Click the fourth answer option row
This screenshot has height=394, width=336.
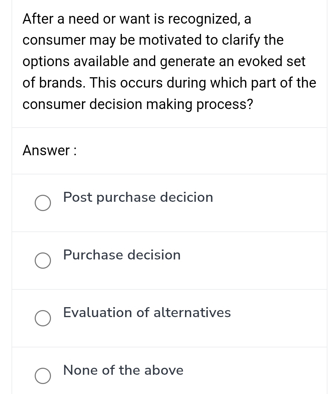tap(169, 373)
